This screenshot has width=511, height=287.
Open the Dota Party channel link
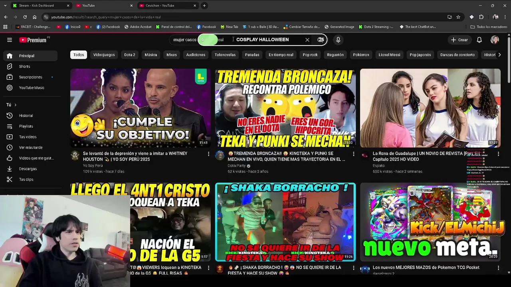click(237, 165)
